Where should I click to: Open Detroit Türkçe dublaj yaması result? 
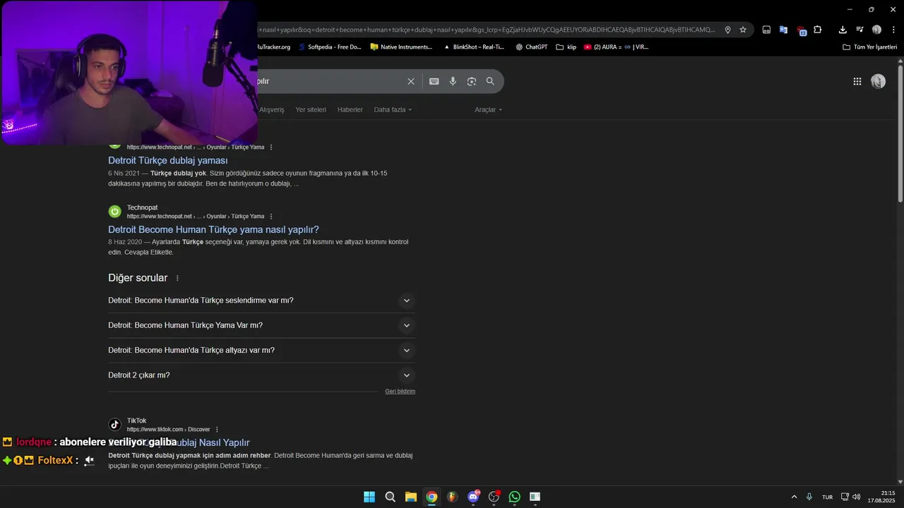coord(168,160)
